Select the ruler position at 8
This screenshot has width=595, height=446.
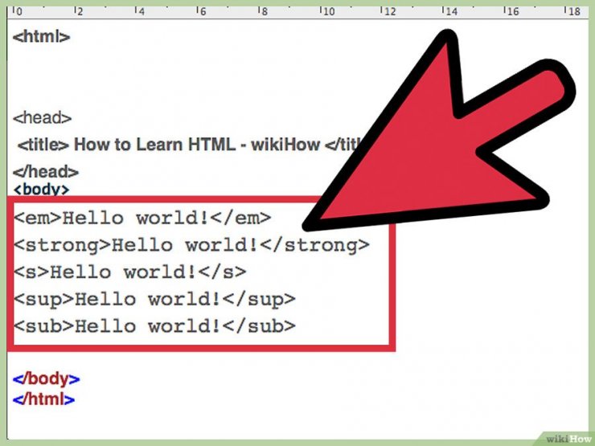pyautogui.click(x=263, y=12)
